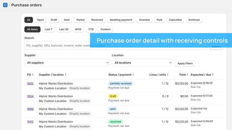The width and height of the screenshot is (232, 130).
Task: Filter by Open status
Action: 40,20
